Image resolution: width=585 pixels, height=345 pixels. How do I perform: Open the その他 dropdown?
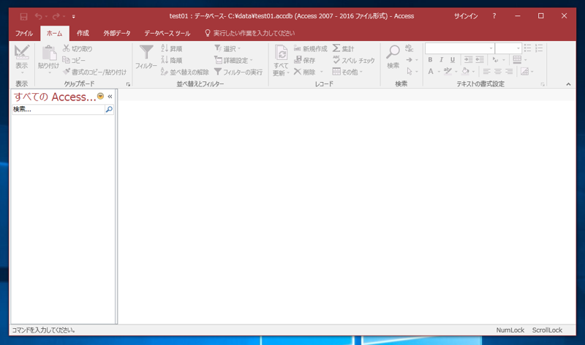347,72
